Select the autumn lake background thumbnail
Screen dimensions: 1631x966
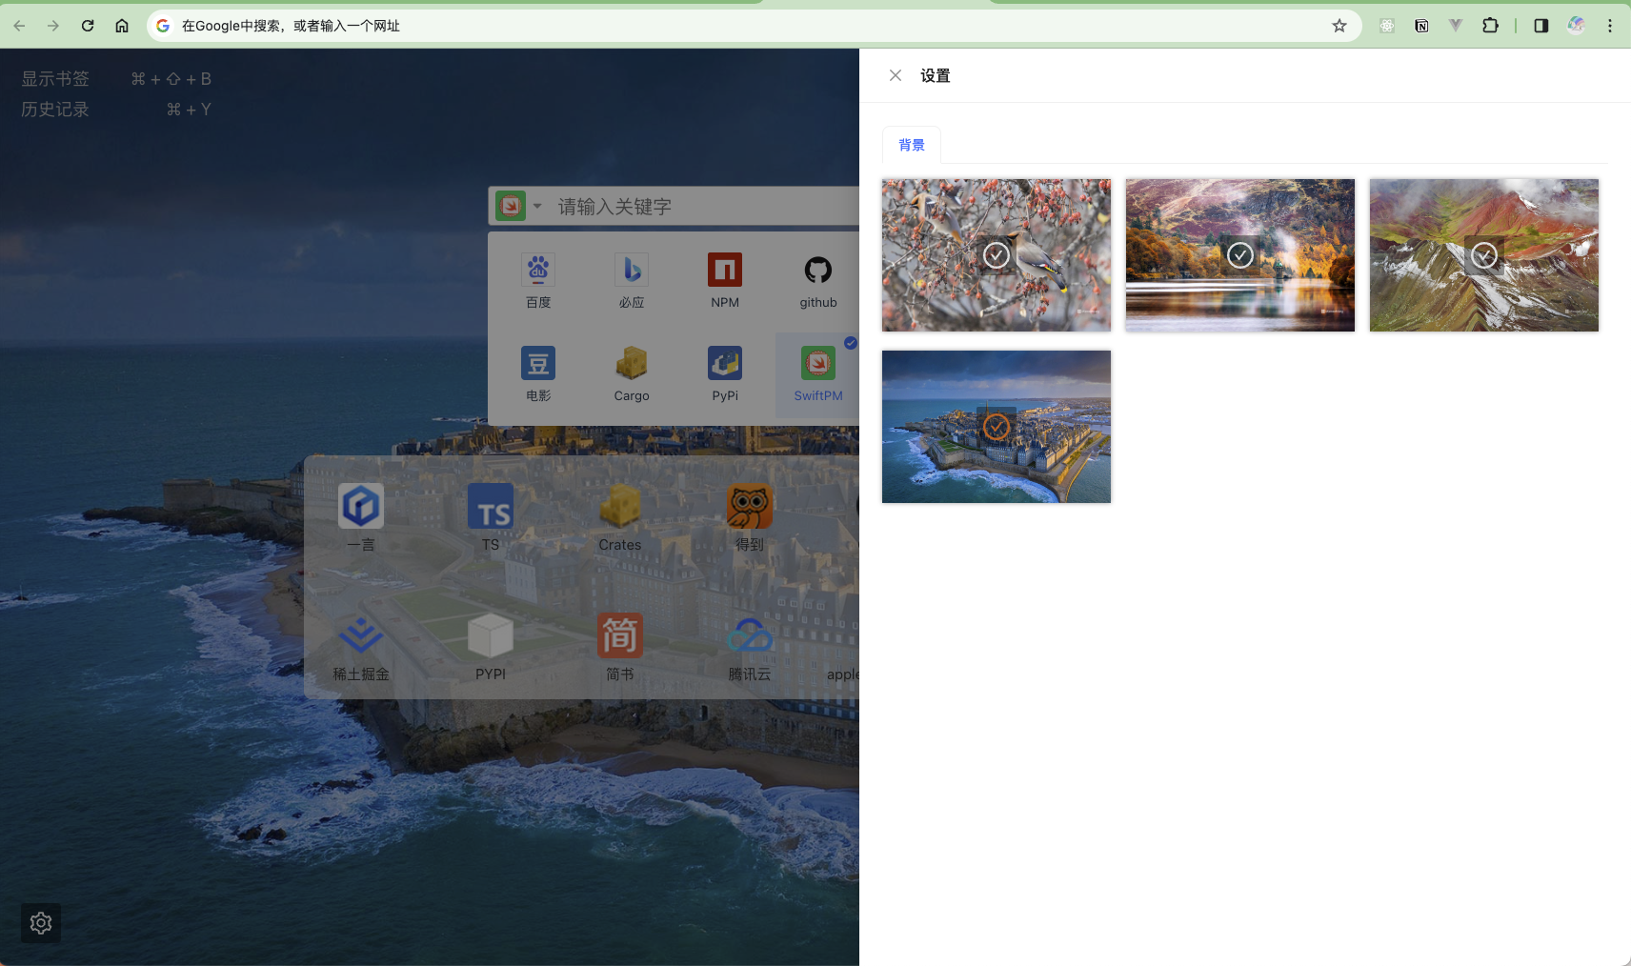(x=1240, y=255)
